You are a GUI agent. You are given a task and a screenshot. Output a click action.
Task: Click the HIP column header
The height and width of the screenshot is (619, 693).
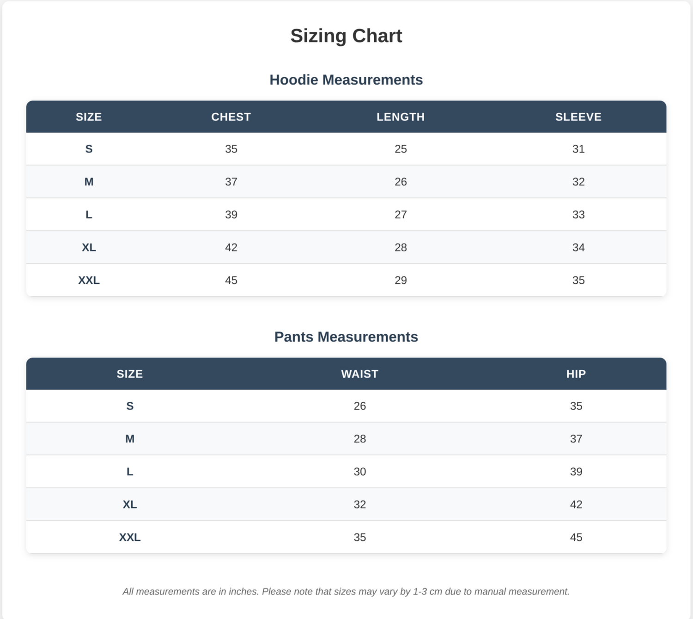(576, 374)
